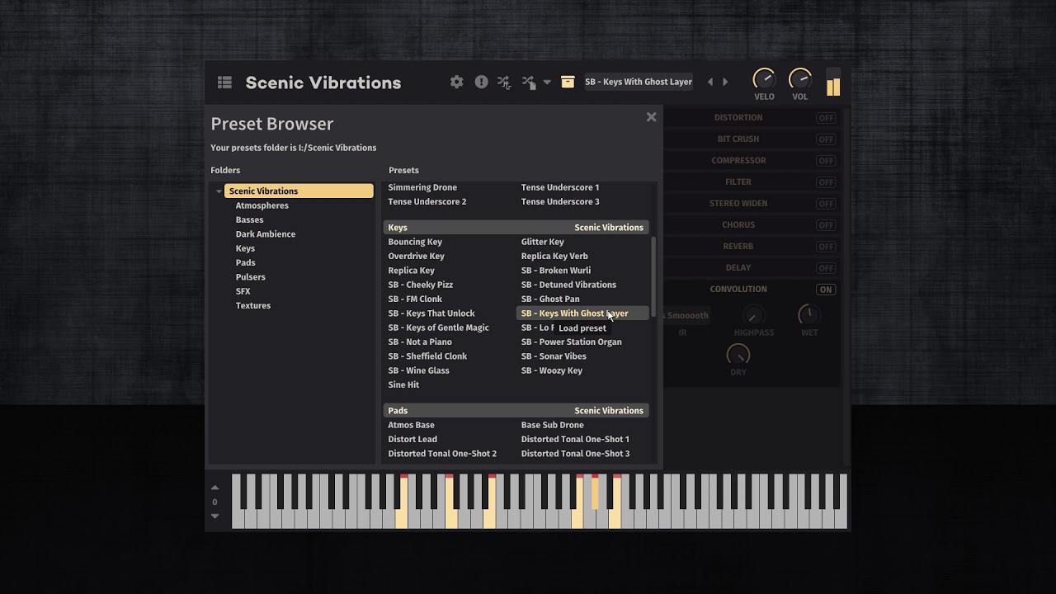Close the Preset Browser panel
1056x594 pixels.
[x=651, y=117]
